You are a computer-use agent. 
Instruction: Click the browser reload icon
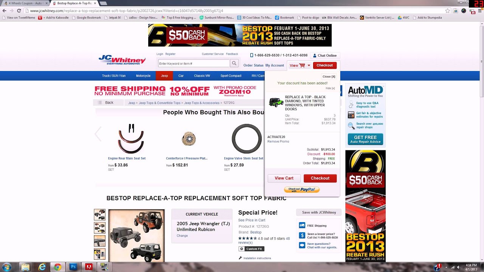19,11
